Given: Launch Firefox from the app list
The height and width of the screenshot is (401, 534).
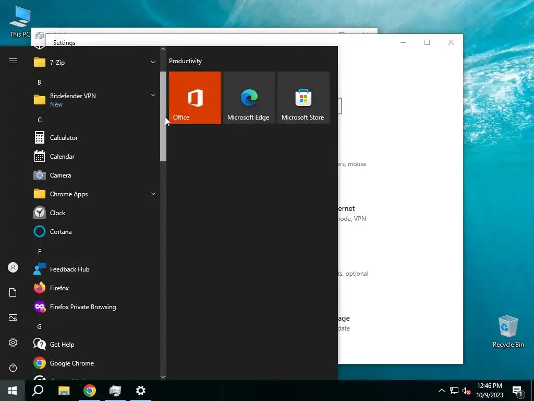Looking at the screenshot, I should click(95, 288).
